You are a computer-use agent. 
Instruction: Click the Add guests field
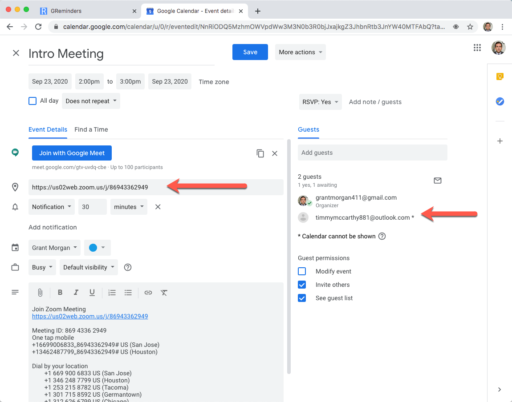[x=372, y=153]
